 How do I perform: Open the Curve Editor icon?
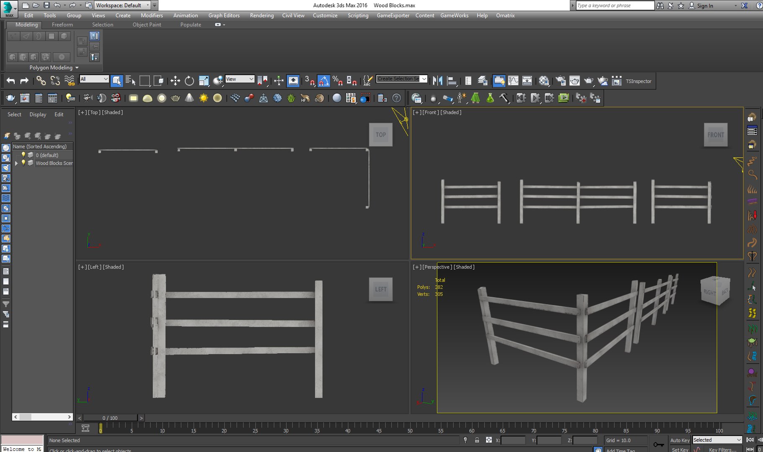coord(513,81)
